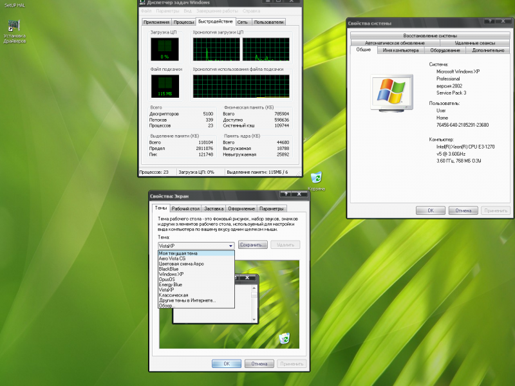
Task: Open the Установка Драйверов desktop shortcut
Action: tap(14, 32)
